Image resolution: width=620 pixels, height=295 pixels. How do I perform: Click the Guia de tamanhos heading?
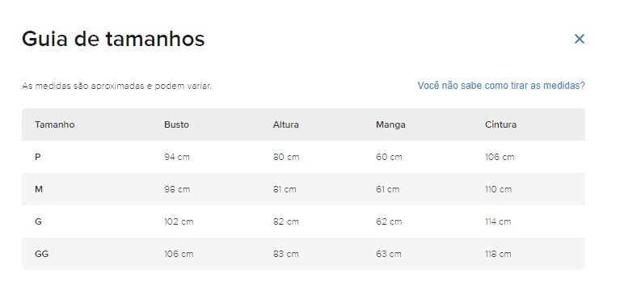[113, 39]
